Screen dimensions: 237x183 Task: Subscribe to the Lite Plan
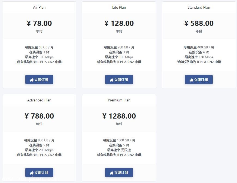119,80
